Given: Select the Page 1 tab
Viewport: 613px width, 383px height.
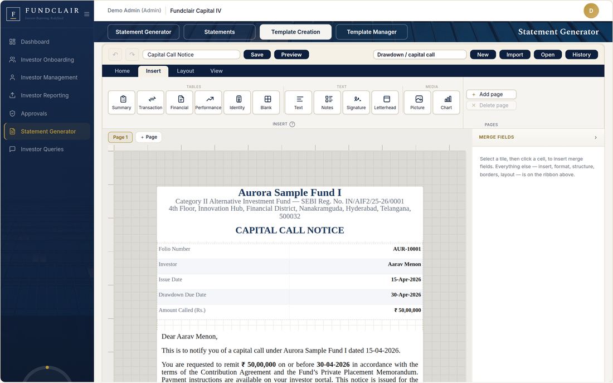Looking at the screenshot, I should [120, 137].
